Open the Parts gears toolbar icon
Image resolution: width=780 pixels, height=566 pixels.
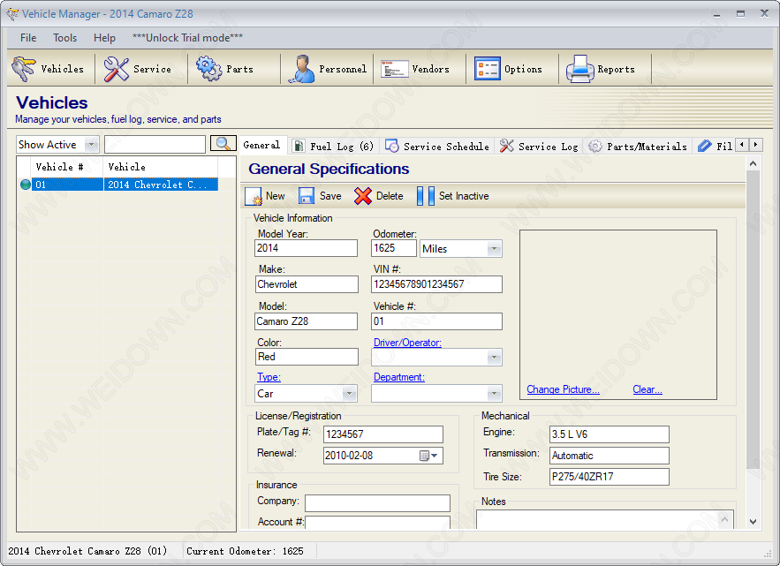[209, 69]
